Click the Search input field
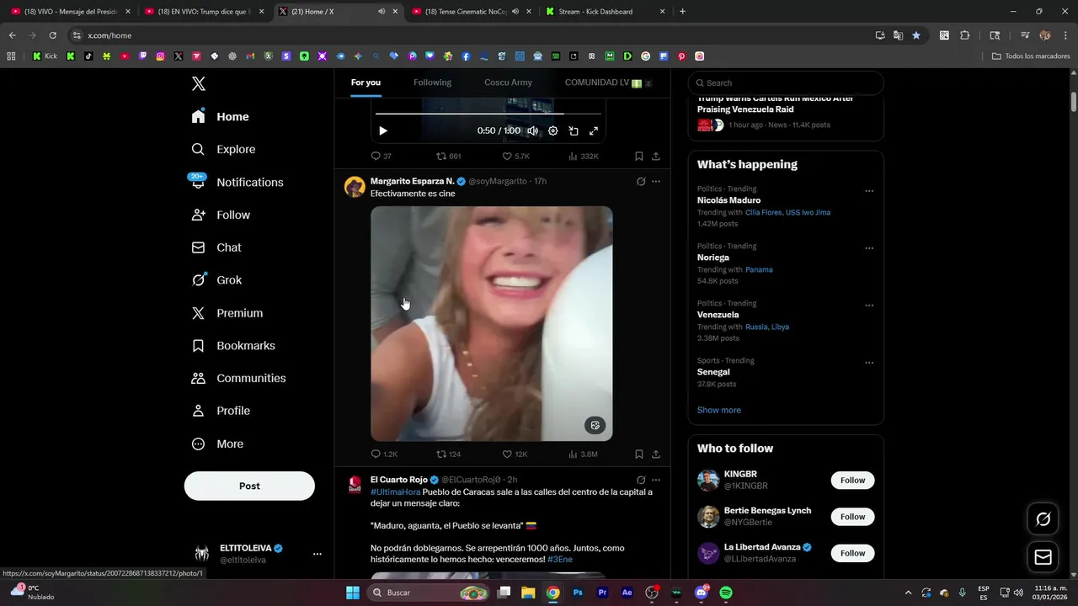Screen dimensions: 1078x606 coord(786,82)
